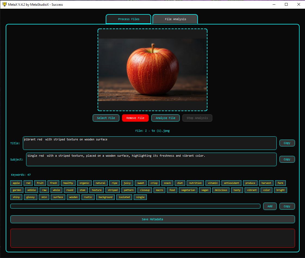
Task: Click the Select File button
Action: [x=106, y=118]
